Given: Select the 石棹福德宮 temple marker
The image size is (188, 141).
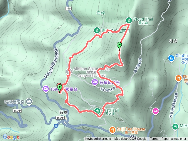Looking at the screenshot, I should (29, 102).
